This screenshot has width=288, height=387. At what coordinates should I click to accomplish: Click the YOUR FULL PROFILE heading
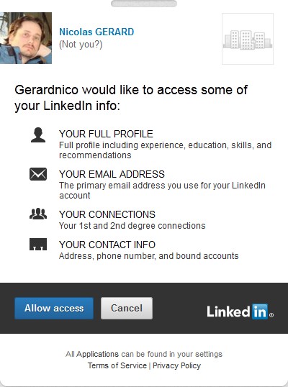click(106, 134)
